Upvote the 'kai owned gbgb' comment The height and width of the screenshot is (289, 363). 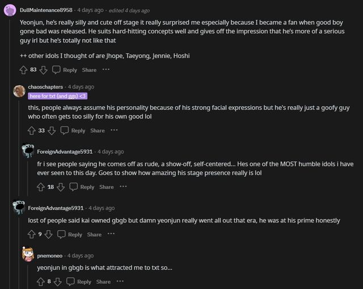[32, 234]
